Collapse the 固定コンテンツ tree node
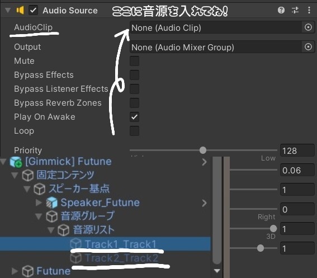This screenshot has height=278, width=317. pyautogui.click(x=15, y=175)
